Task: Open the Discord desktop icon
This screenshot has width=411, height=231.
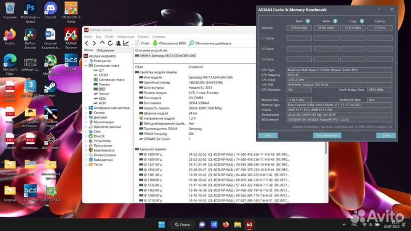Action: (x=51, y=10)
